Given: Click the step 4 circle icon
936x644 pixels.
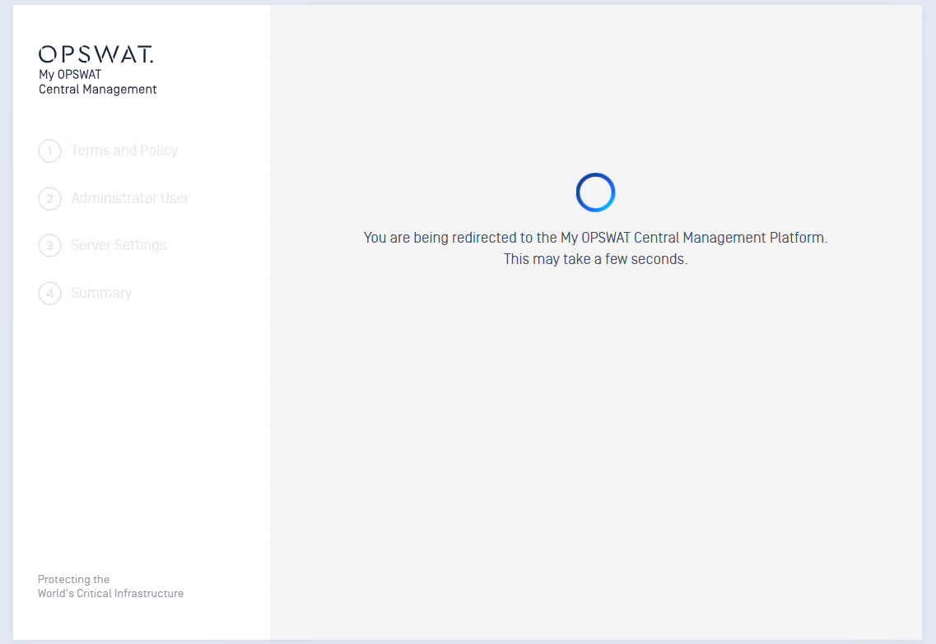Looking at the screenshot, I should [49, 294].
